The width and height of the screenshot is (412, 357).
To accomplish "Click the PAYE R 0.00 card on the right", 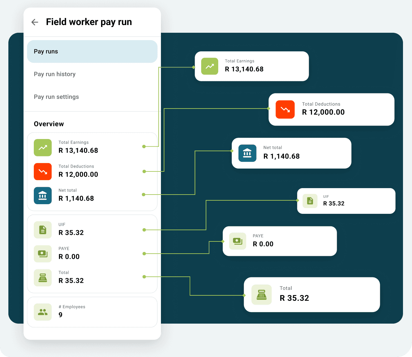I will click(x=279, y=241).
